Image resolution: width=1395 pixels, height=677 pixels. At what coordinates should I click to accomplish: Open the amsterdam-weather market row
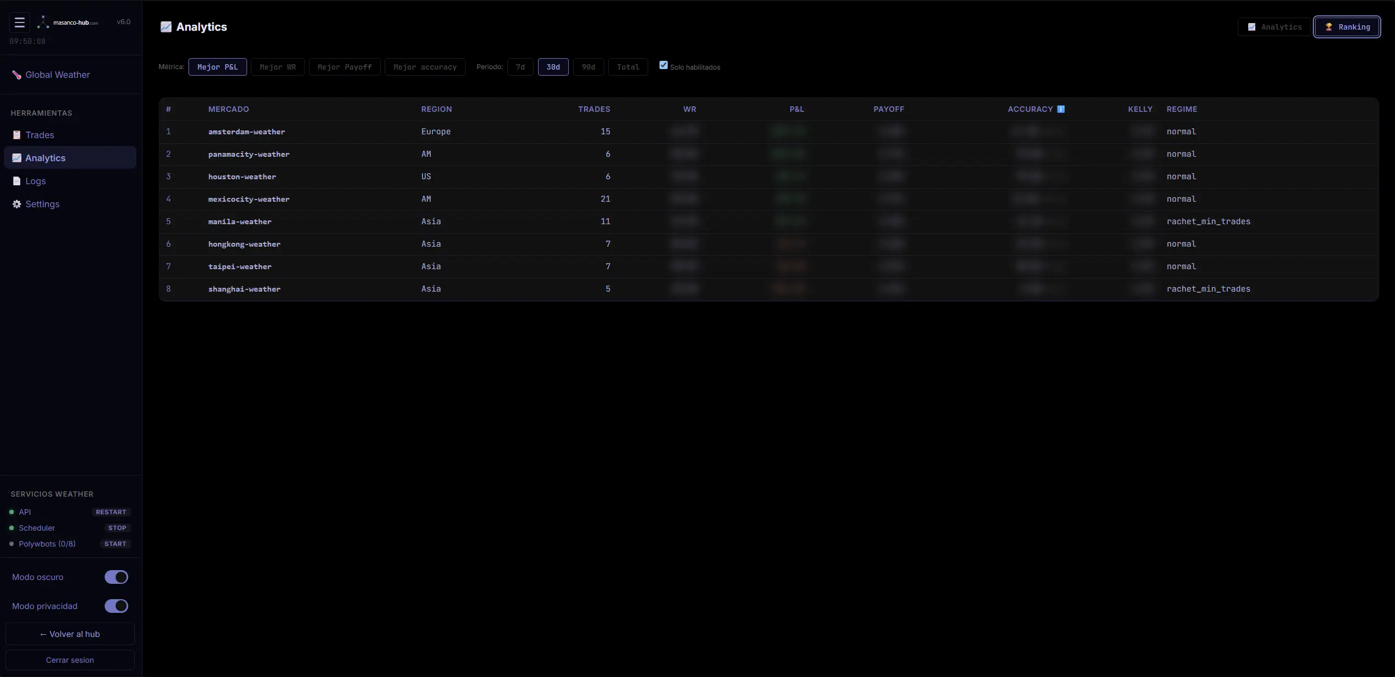(x=769, y=132)
